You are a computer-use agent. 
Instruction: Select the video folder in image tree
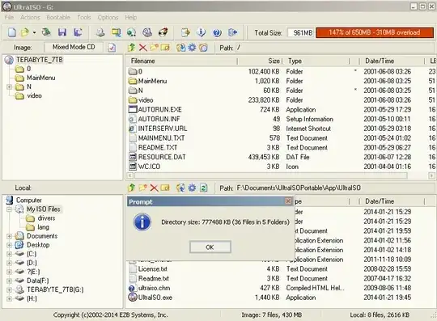pos(34,95)
